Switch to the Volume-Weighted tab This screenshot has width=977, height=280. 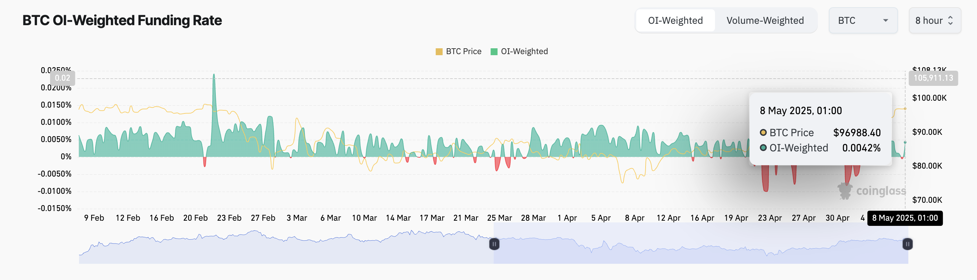click(x=765, y=20)
